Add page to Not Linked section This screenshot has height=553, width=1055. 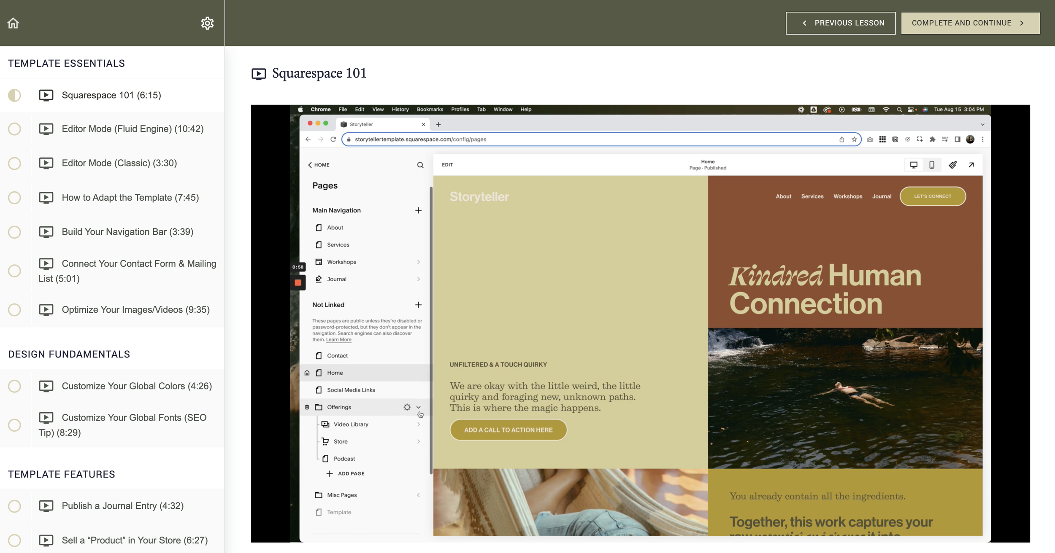(x=418, y=305)
